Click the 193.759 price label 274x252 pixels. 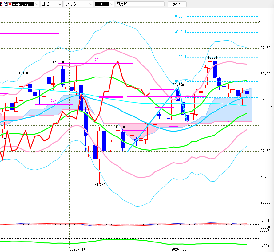pos(177,85)
